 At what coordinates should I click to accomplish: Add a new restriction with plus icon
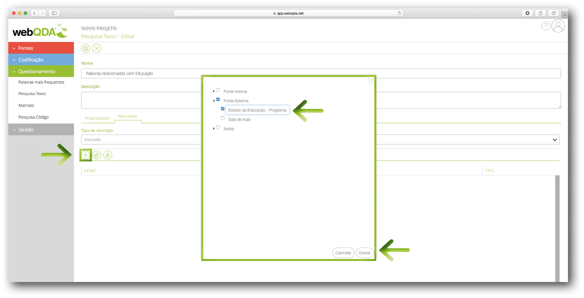(86, 155)
